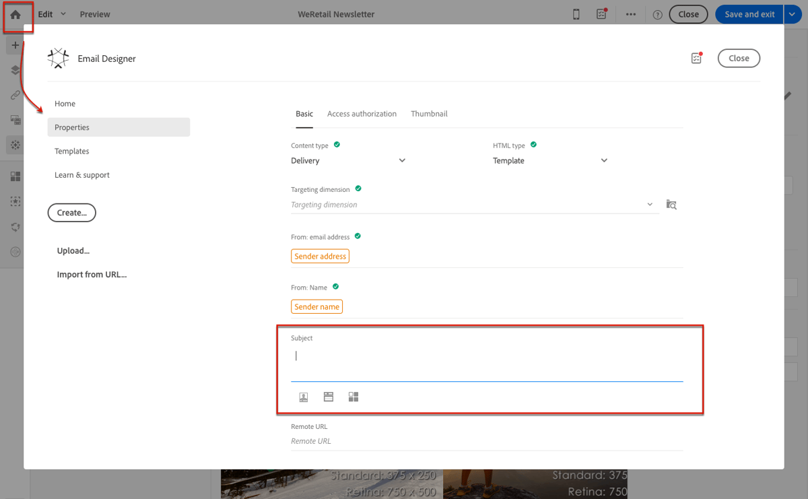Select the Sender address token chip
The height and width of the screenshot is (499, 808).
click(320, 256)
